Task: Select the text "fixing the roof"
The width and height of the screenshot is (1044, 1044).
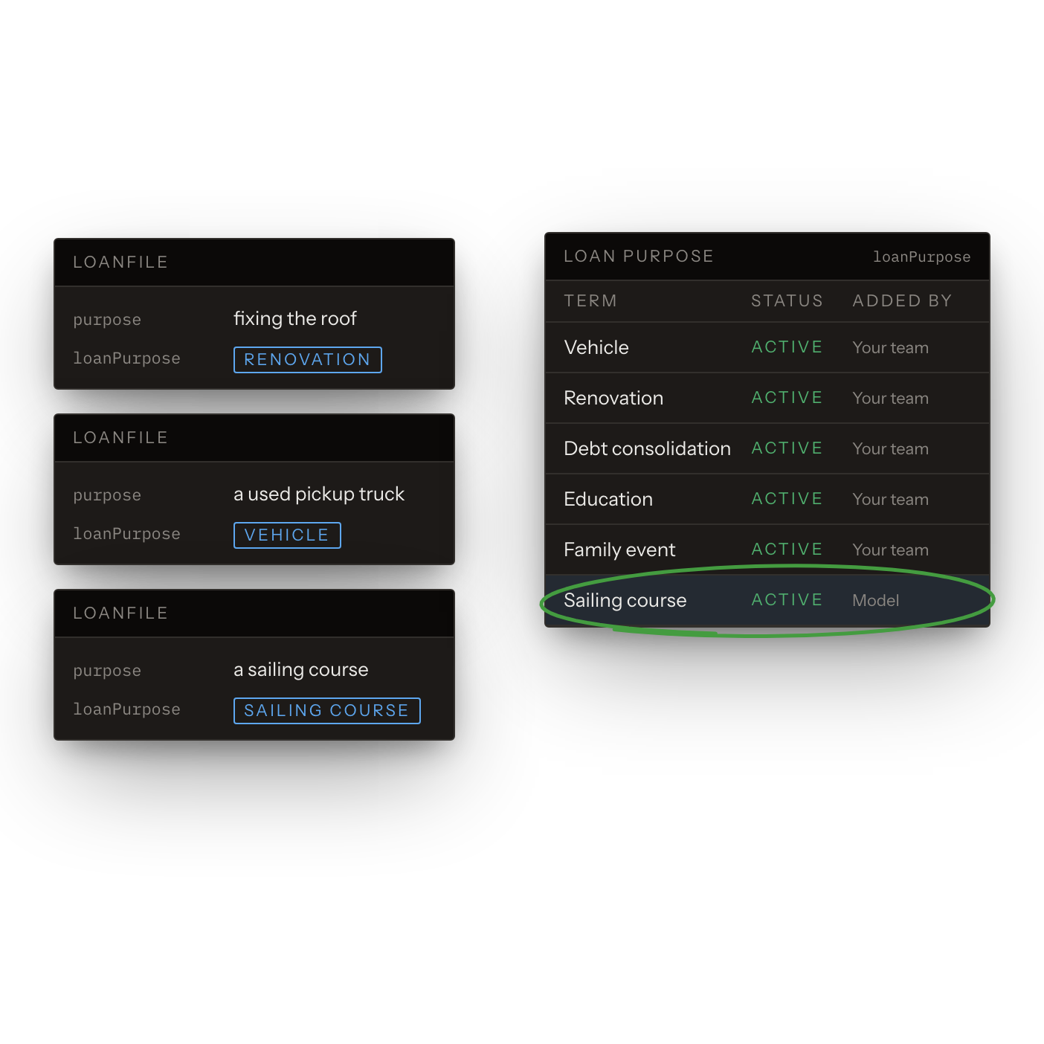Action: coord(295,319)
